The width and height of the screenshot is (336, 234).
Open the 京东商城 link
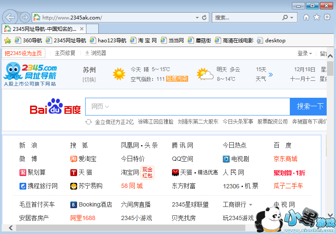[285, 159]
